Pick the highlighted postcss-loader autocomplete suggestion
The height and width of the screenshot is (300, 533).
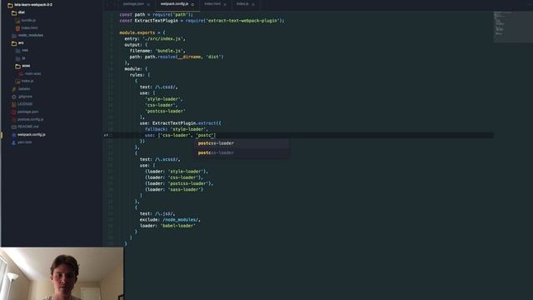click(242, 143)
